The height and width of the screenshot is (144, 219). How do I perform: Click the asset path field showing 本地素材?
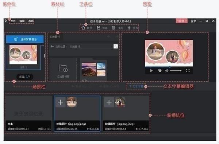[x=91, y=46]
